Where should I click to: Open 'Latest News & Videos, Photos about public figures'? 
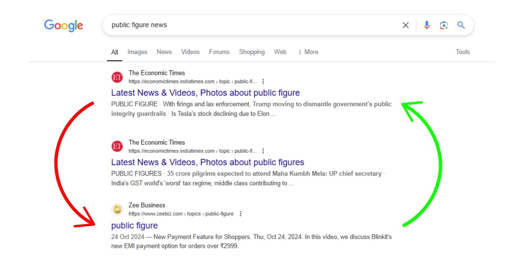208,162
